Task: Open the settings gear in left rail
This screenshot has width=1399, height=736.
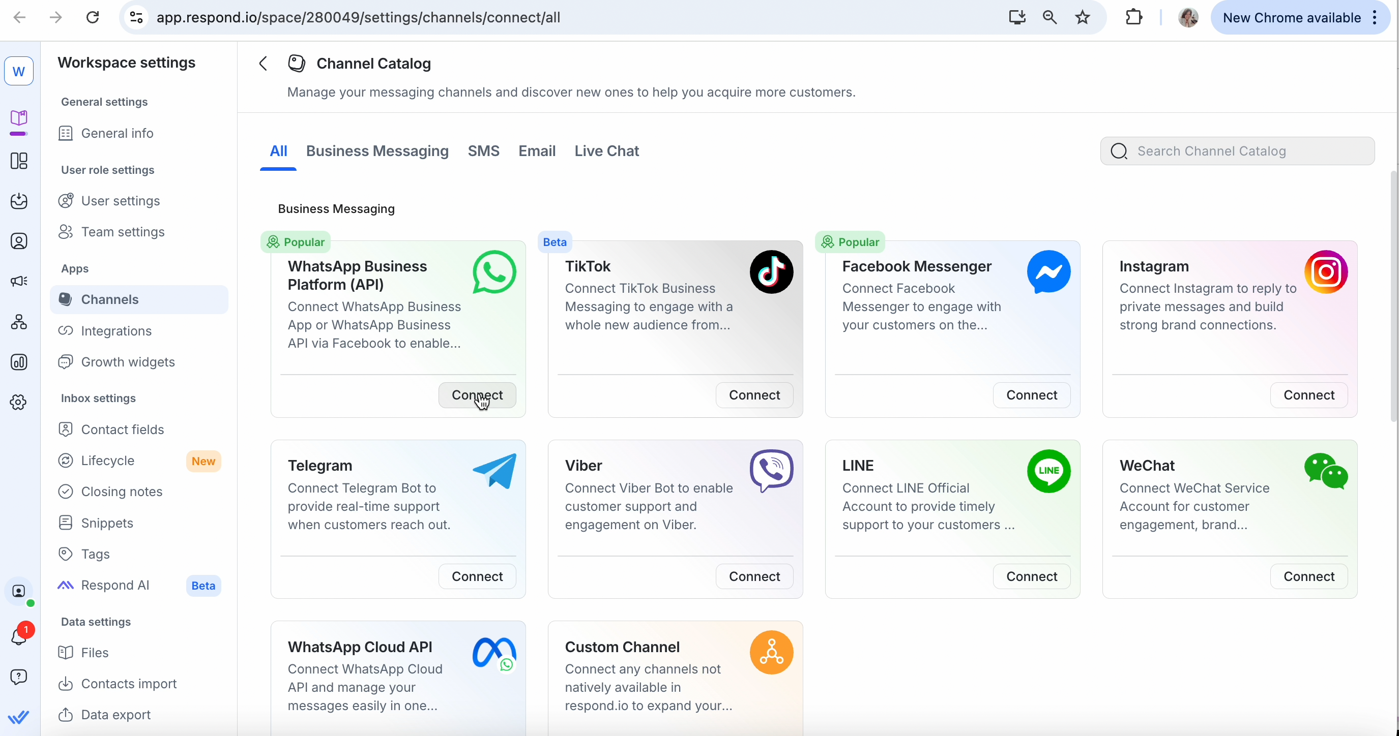Action: point(19,402)
